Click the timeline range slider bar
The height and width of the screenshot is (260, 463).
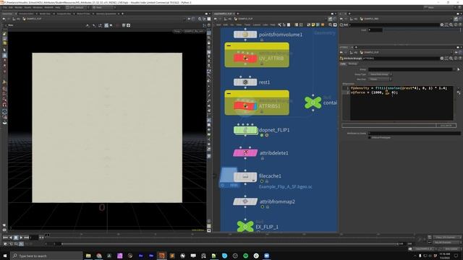pos(230,244)
